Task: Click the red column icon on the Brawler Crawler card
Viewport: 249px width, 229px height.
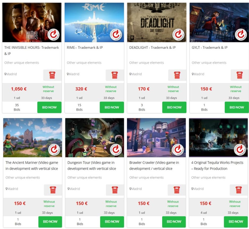Action: 177,190
